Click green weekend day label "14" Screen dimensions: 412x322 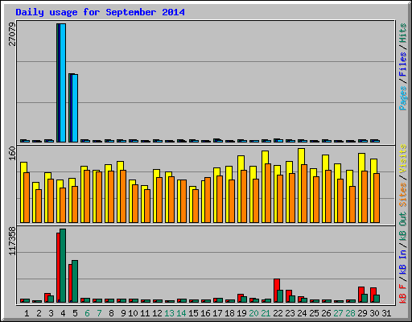[181, 313]
